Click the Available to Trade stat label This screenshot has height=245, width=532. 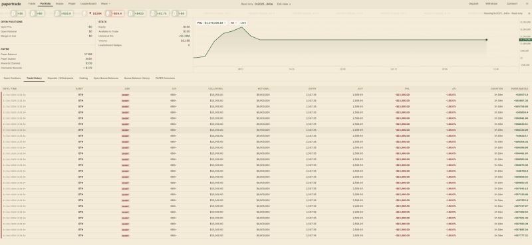pos(108,31)
